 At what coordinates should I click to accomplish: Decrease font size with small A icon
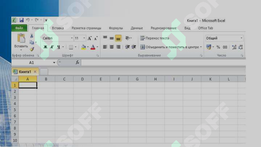pyautogui.click(x=96, y=38)
